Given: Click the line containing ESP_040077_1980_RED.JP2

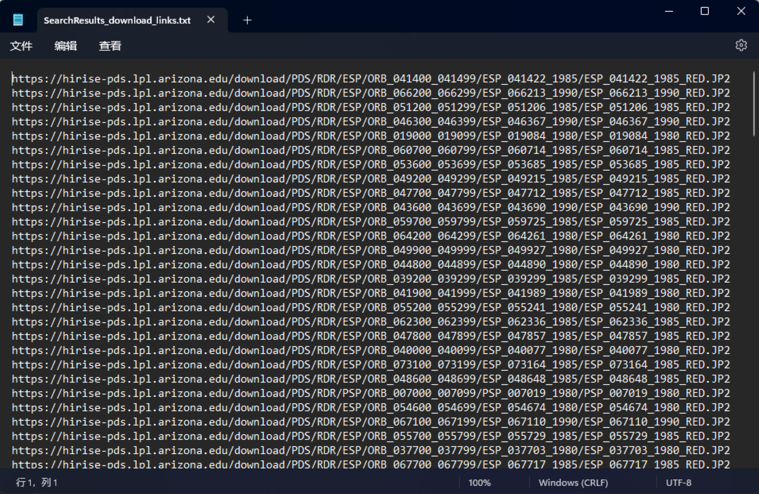Looking at the screenshot, I should pos(371,350).
